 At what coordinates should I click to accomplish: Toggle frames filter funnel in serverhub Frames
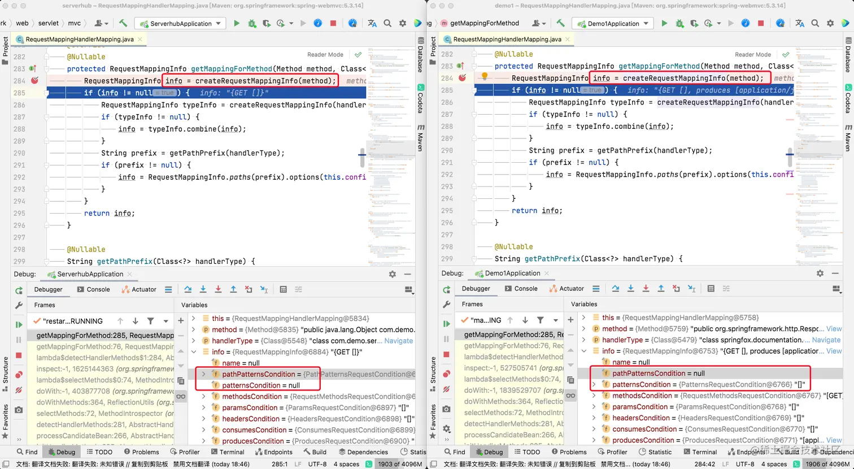(150, 321)
